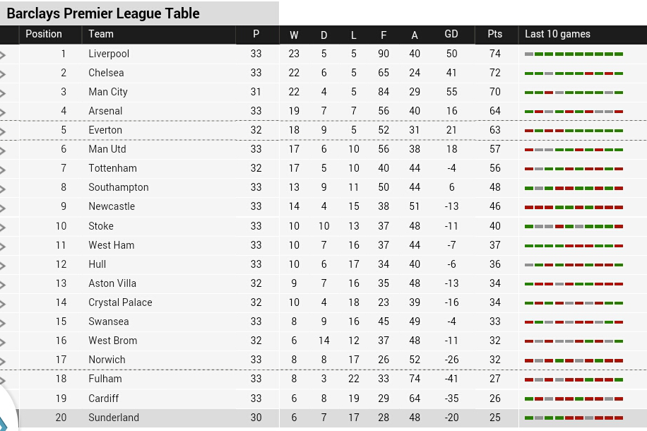Click Liverpool's last 10 games form bar
This screenshot has height=431, width=647.
point(574,54)
